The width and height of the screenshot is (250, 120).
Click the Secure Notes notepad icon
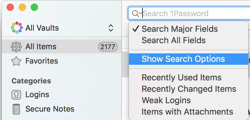coord(16,109)
